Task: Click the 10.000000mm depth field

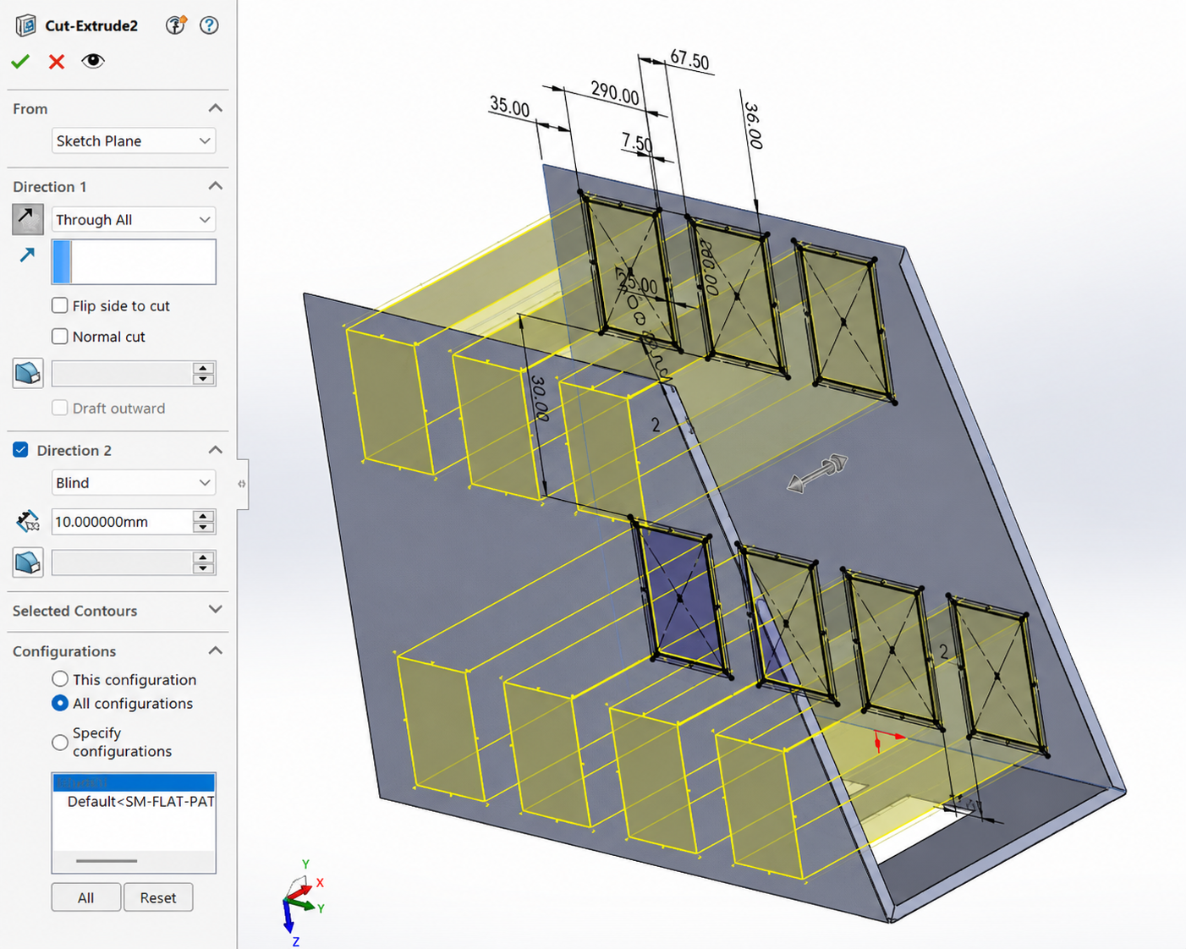Action: [x=122, y=522]
